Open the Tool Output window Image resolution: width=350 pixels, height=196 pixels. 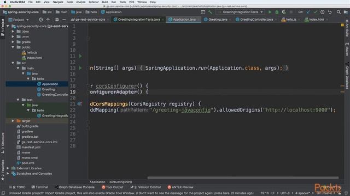pyautogui.click(x=113, y=187)
